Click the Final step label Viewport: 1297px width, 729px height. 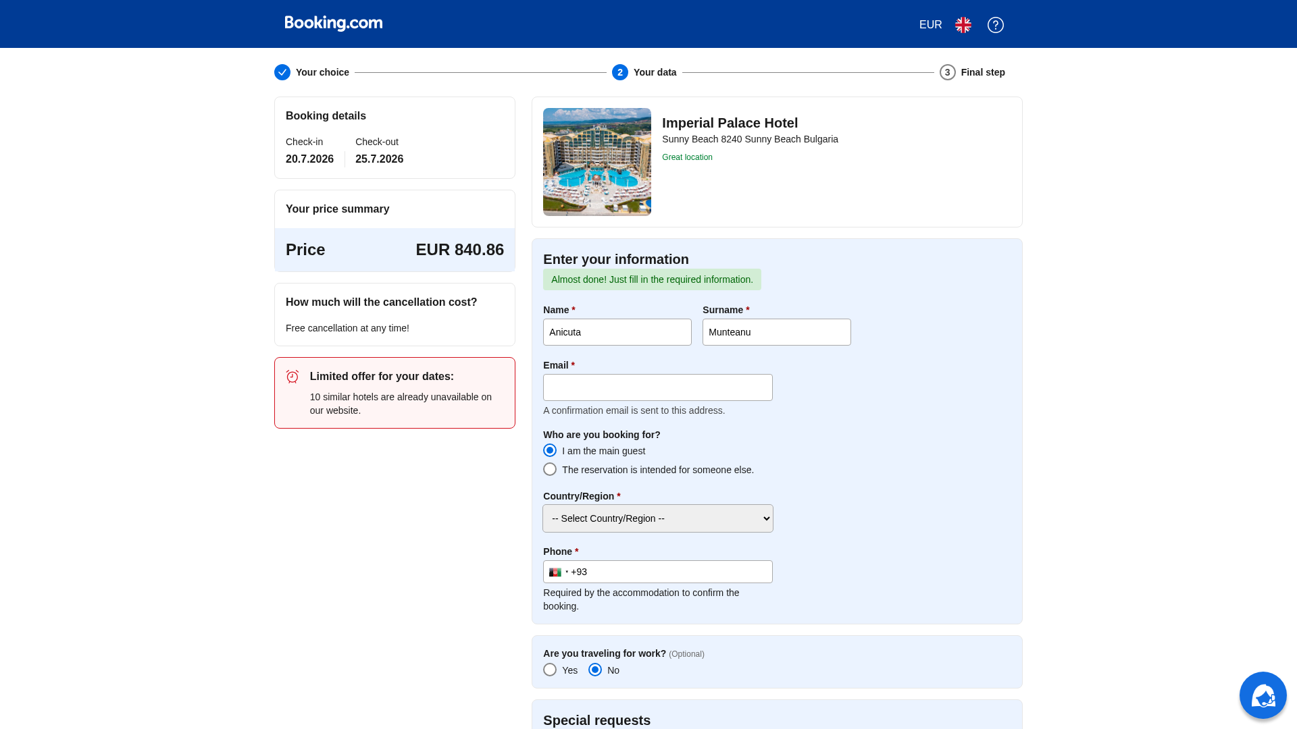point(983,72)
